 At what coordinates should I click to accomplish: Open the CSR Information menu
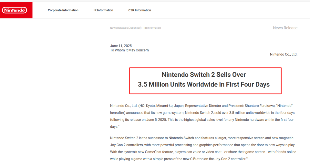[139, 10]
